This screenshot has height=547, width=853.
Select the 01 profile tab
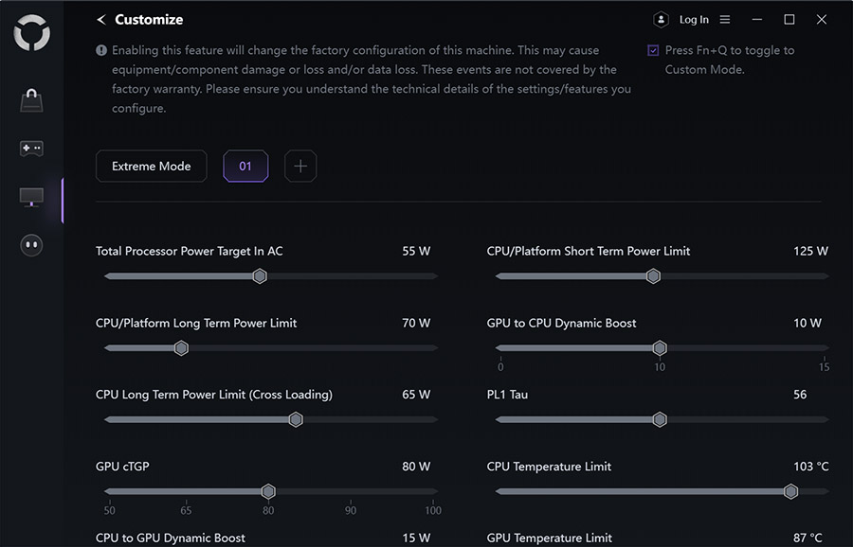click(245, 167)
